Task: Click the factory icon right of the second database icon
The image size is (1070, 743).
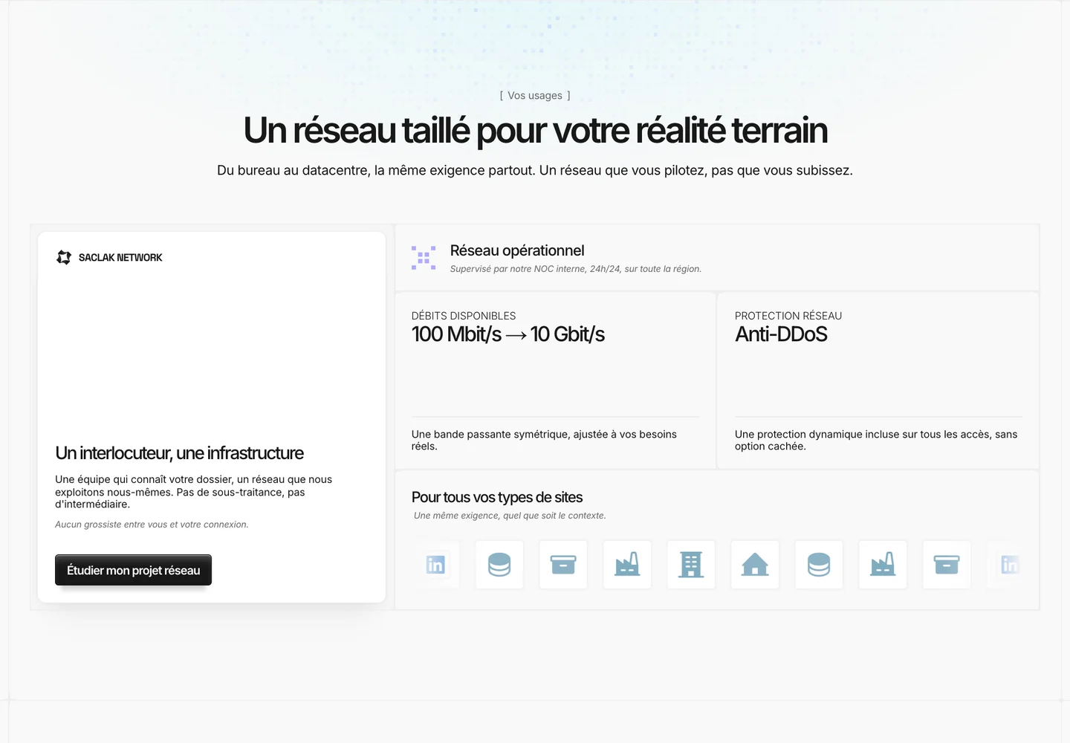Action: [x=883, y=565]
